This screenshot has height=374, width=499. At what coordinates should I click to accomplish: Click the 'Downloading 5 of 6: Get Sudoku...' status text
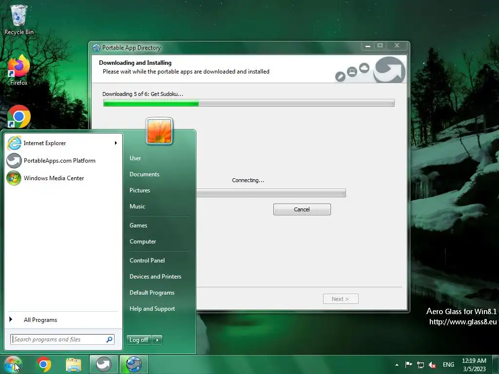pos(143,94)
